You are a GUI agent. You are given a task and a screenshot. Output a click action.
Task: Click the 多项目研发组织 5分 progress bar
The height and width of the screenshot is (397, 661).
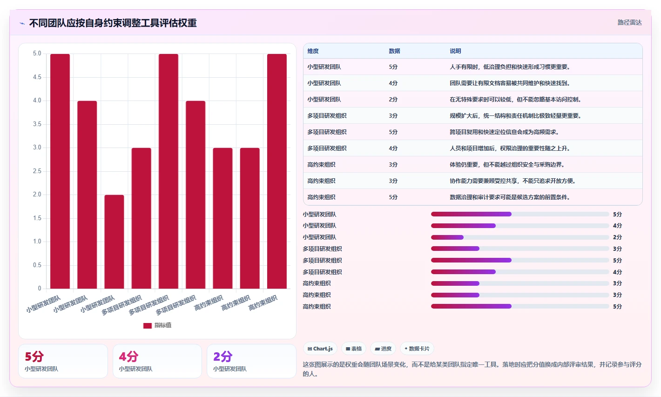click(520, 260)
